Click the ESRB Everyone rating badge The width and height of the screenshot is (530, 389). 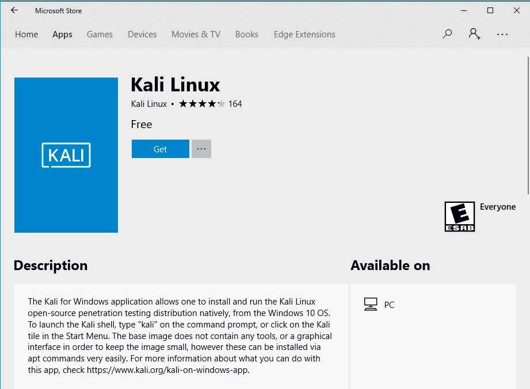point(460,217)
